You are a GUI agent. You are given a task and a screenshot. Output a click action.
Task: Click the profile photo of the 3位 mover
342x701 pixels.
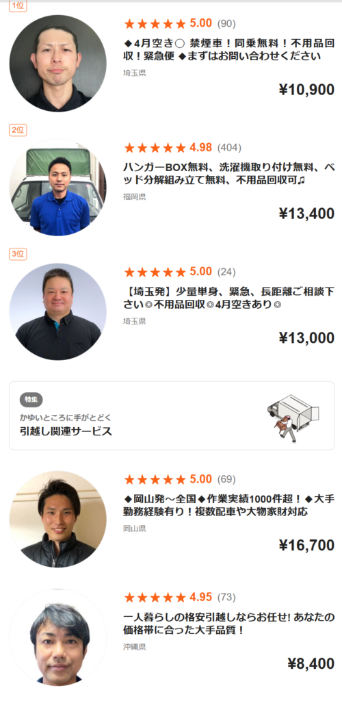(x=58, y=311)
